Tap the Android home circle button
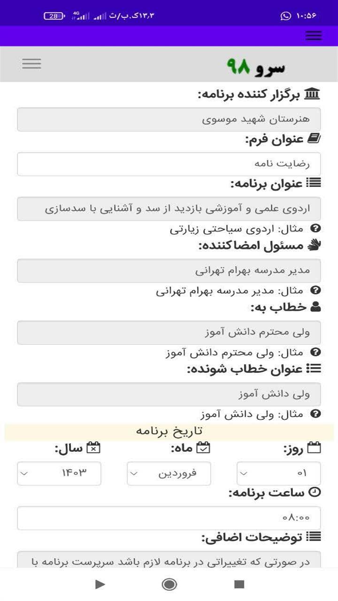 click(169, 584)
